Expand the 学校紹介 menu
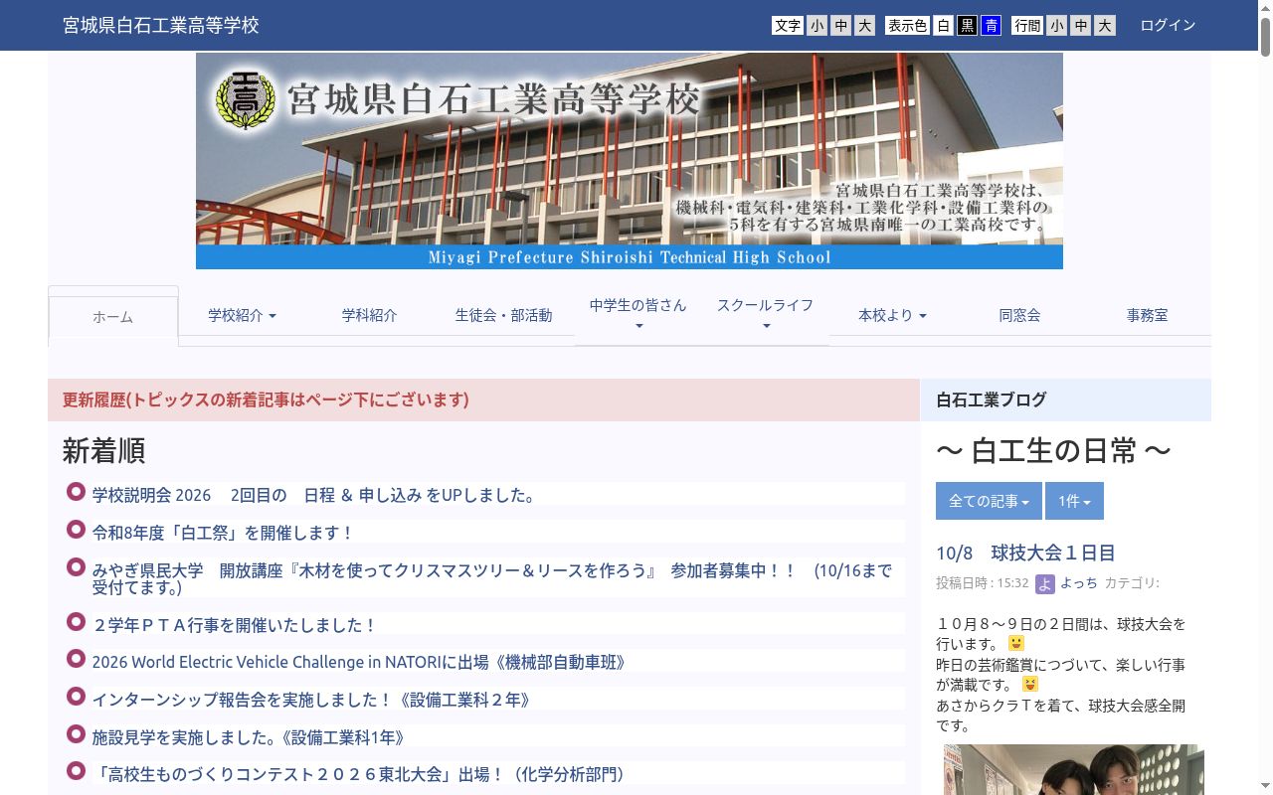 click(242, 315)
